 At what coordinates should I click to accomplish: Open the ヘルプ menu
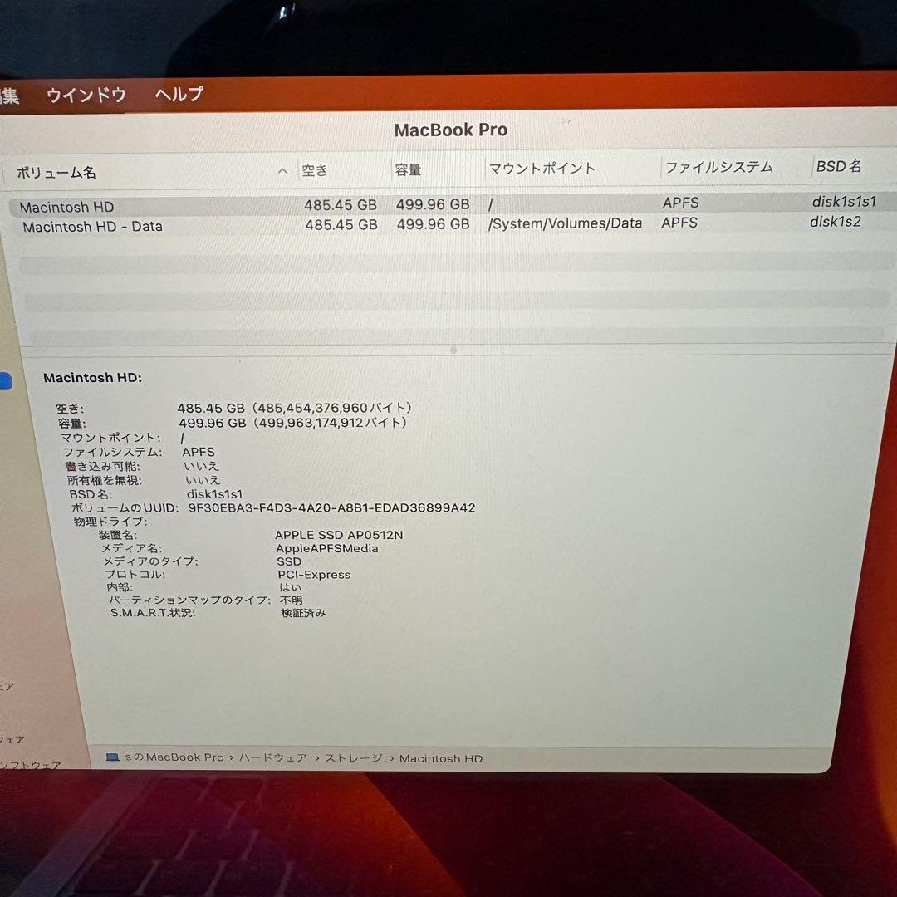click(178, 95)
